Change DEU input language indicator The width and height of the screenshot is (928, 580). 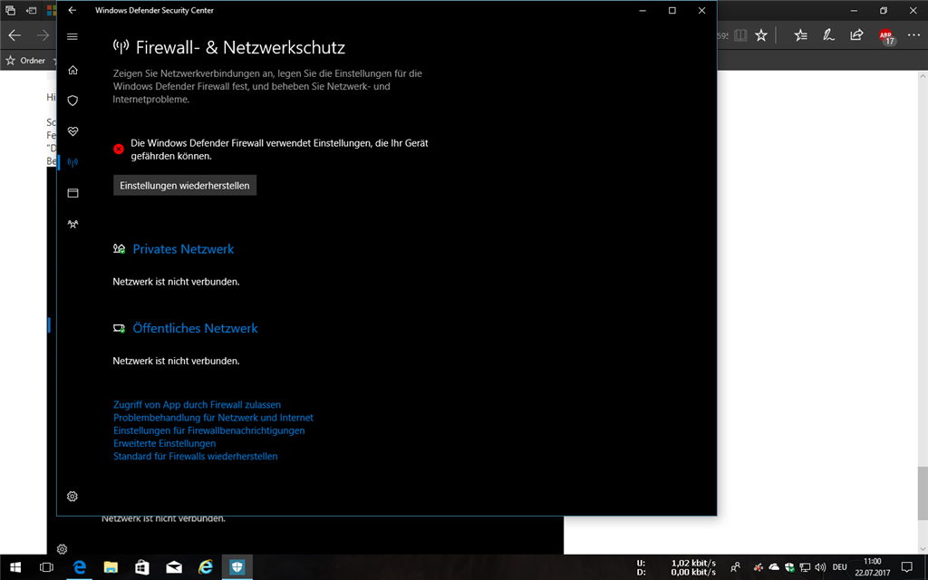[839, 567]
